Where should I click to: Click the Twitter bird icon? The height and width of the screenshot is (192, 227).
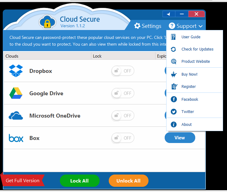tap(174, 111)
